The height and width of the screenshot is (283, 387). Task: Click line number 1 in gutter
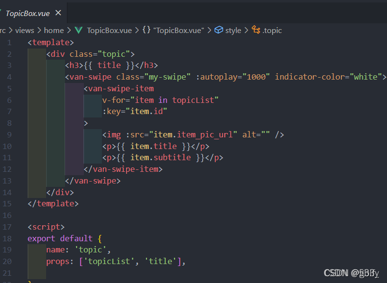(x=9, y=43)
